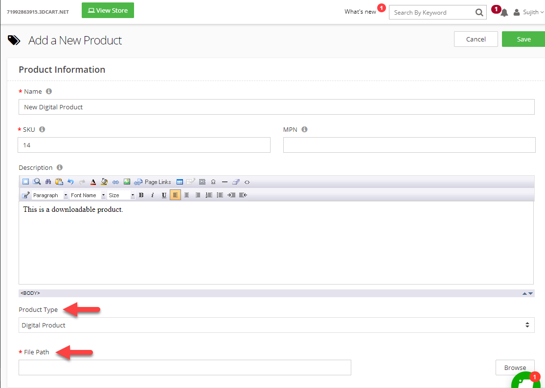Decrease paragraph indent
The image size is (545, 388).
point(243,195)
